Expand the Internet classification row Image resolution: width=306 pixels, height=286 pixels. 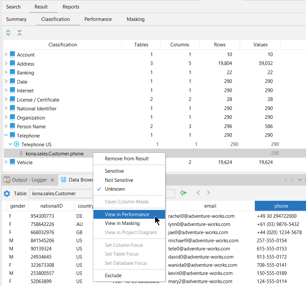[x=6, y=90]
